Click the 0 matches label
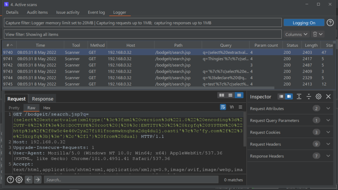The width and height of the screenshot is (338, 190). (x=233, y=180)
